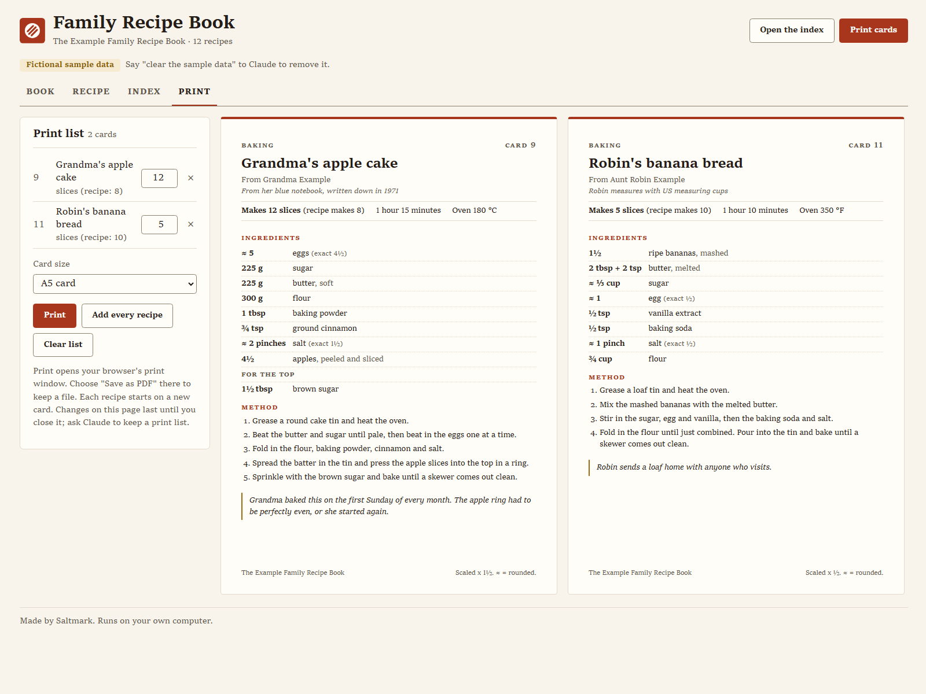Click the 'Makes 5 slices' text

(x=616, y=211)
